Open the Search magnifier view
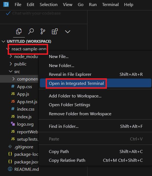Viewport: 152px width, 176px height. [x=31, y=31]
